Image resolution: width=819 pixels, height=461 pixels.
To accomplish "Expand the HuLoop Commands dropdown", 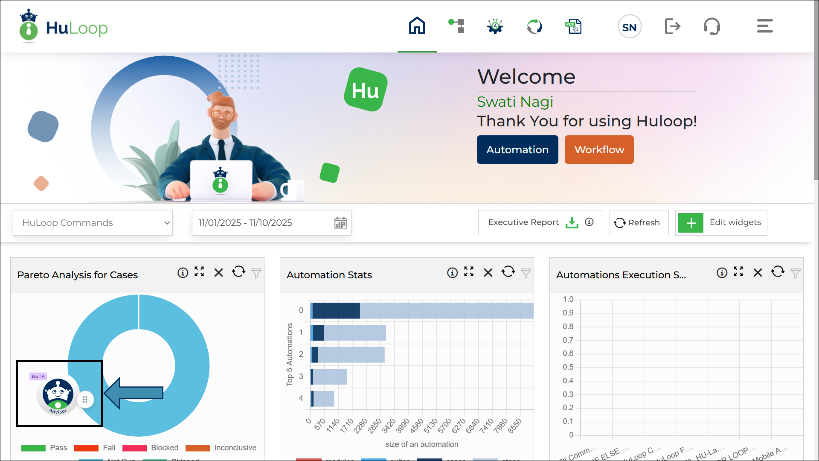I will pos(93,223).
